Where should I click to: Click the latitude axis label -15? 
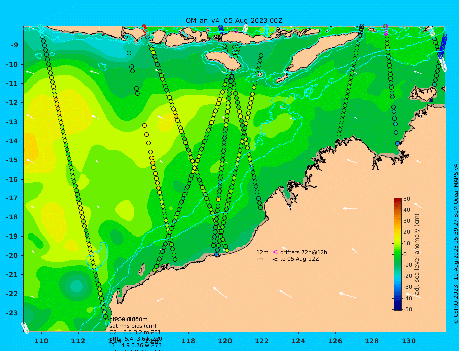tap(12, 160)
